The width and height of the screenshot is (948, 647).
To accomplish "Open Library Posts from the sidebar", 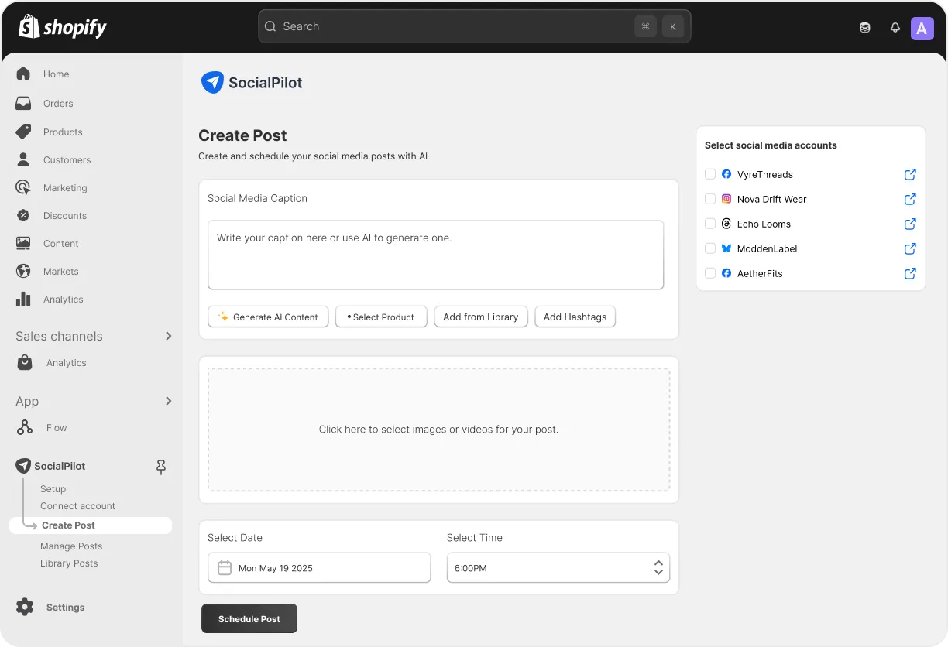I will tap(69, 563).
